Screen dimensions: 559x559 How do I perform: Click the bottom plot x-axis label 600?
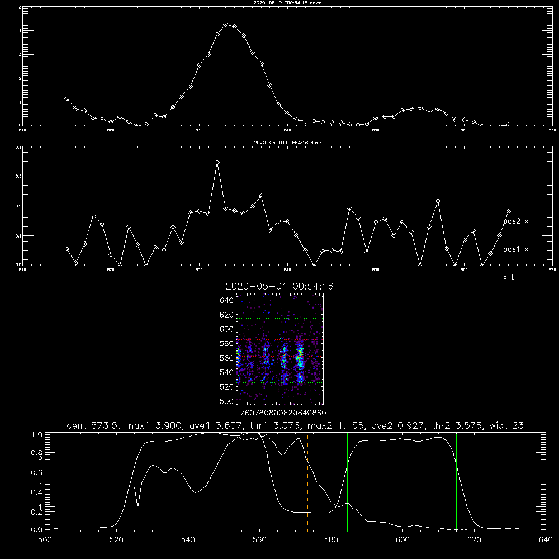point(403,540)
